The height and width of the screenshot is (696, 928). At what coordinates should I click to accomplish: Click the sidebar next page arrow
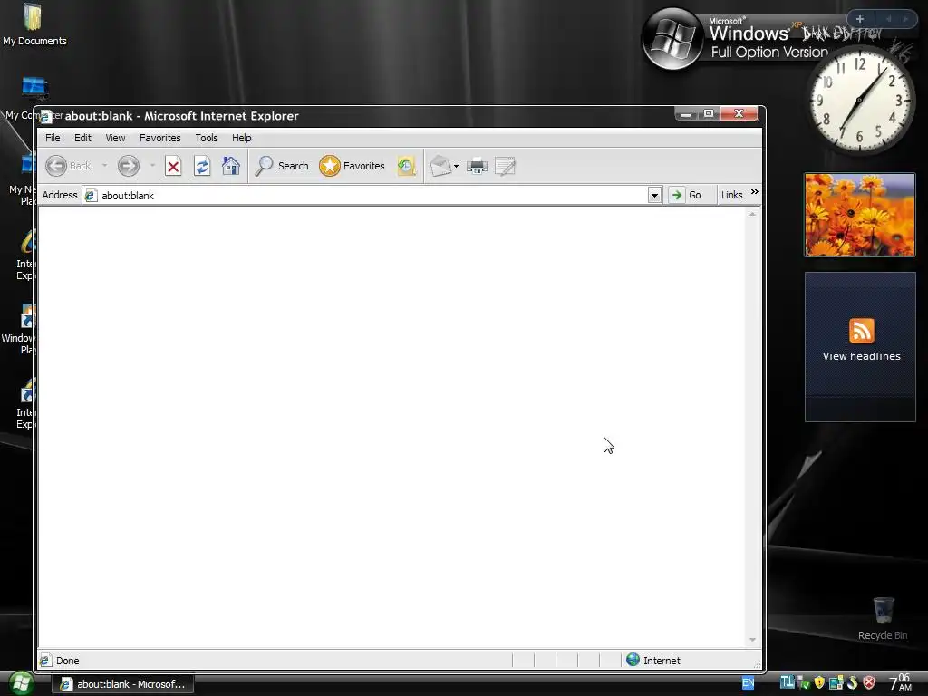coord(905,19)
